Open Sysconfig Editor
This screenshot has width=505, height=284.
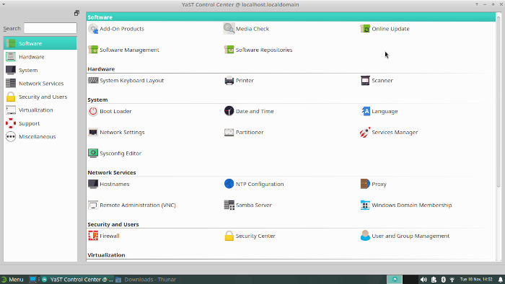tap(115, 154)
